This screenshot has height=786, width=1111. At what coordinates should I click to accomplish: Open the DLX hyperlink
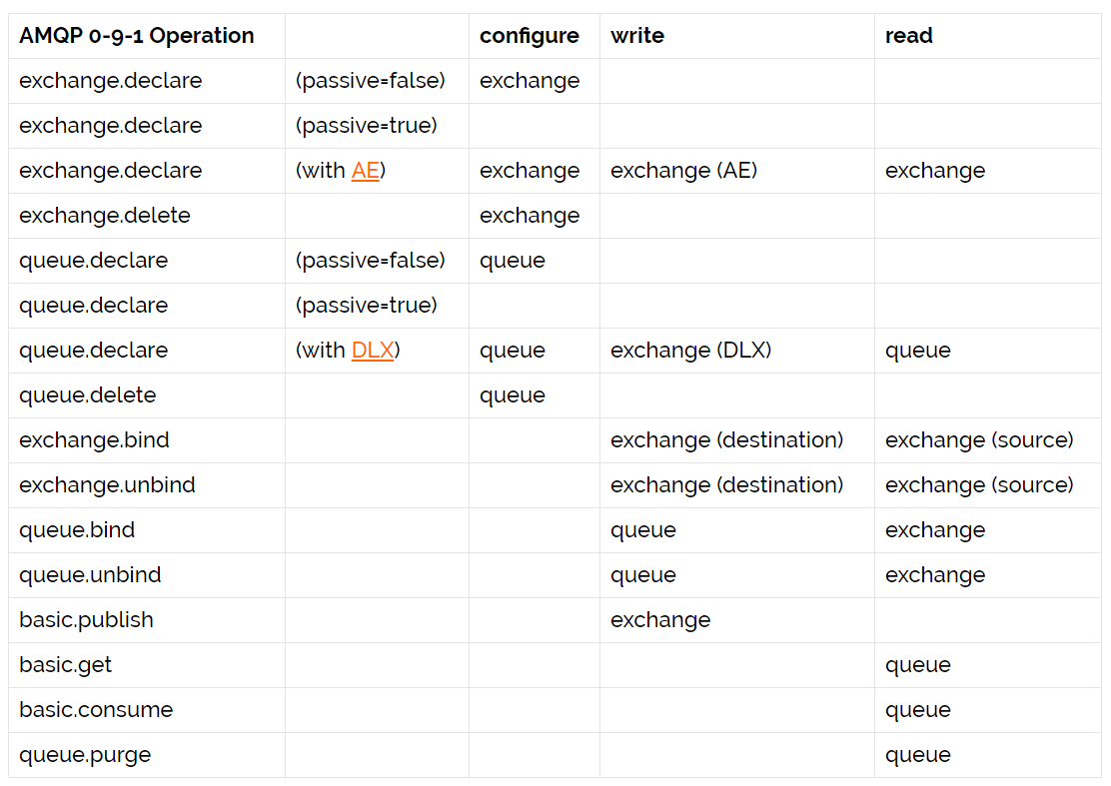click(x=373, y=351)
